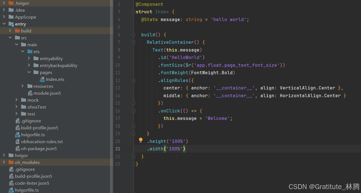Image resolution: width=361 pixels, height=193 pixels.
Task: Expand the AppScope folder arrow
Action: 4,17
